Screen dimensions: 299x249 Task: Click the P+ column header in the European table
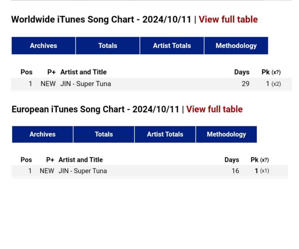50,160
